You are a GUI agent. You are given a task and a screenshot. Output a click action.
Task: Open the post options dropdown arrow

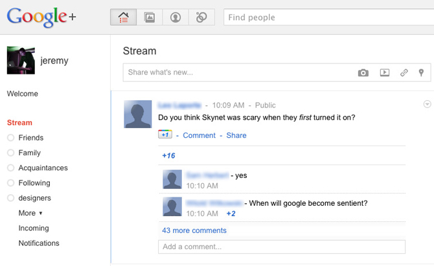pyautogui.click(x=427, y=104)
